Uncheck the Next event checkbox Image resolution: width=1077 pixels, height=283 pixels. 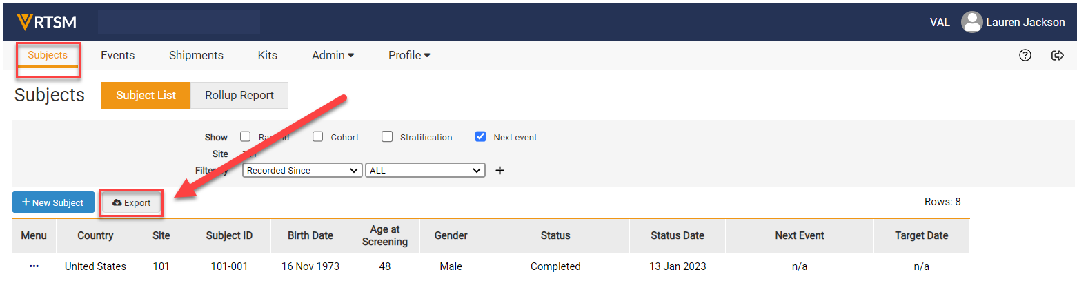coord(481,136)
